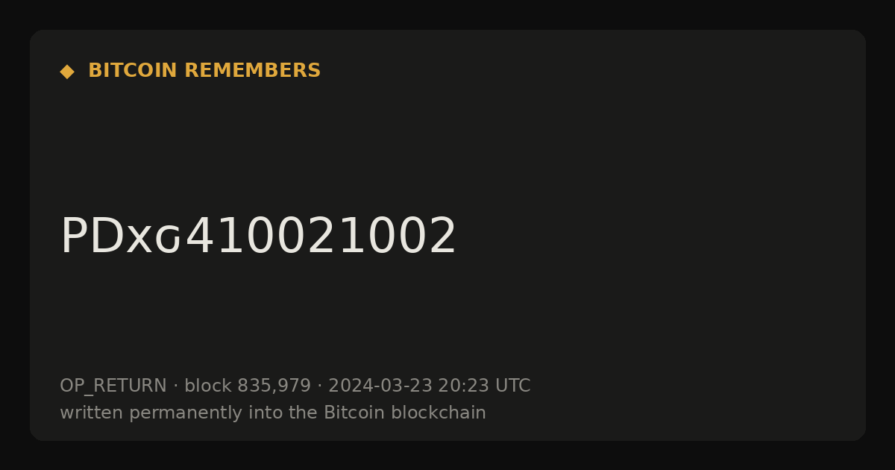
Task: Click the word REMEMBERS in header
Action: [x=252, y=71]
